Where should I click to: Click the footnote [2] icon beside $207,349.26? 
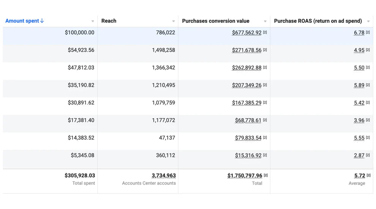(x=265, y=85)
